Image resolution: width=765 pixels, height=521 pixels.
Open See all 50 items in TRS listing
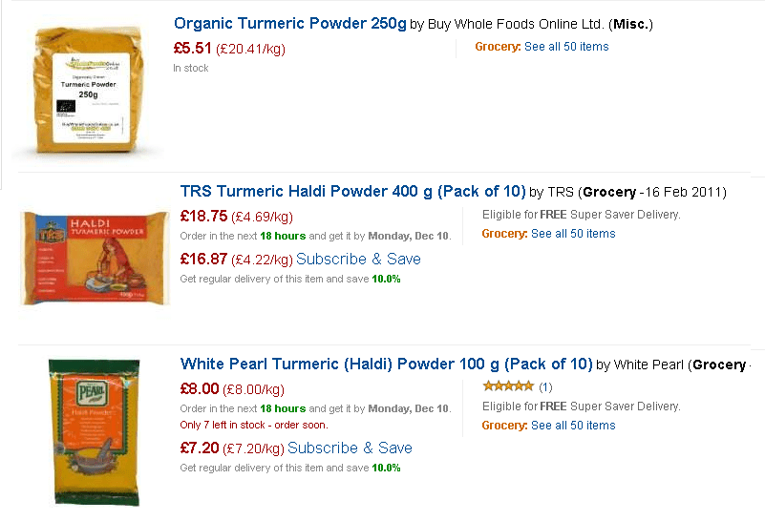tap(573, 234)
